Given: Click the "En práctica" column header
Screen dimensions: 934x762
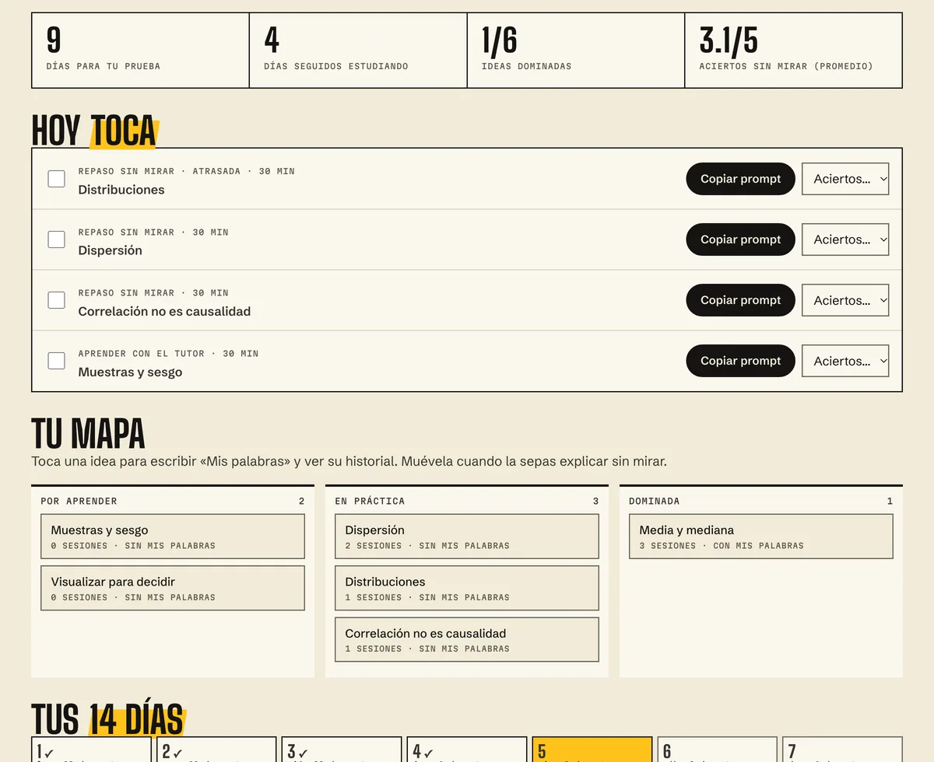Looking at the screenshot, I should [467, 502].
